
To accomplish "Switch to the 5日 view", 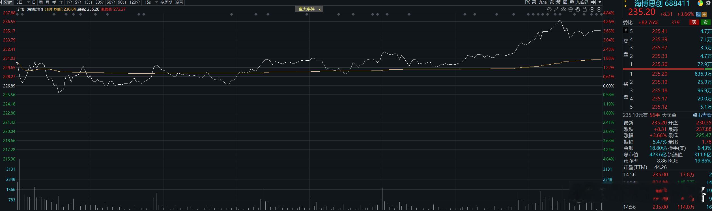I will click(x=19, y=2).
